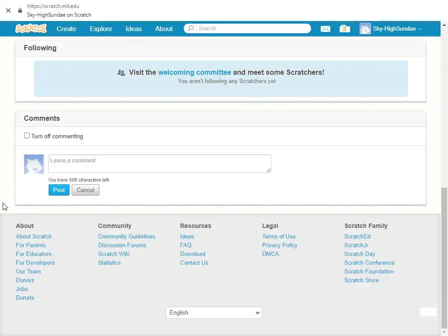Expand the Sky-HighSundae account dropdown

pos(397,28)
